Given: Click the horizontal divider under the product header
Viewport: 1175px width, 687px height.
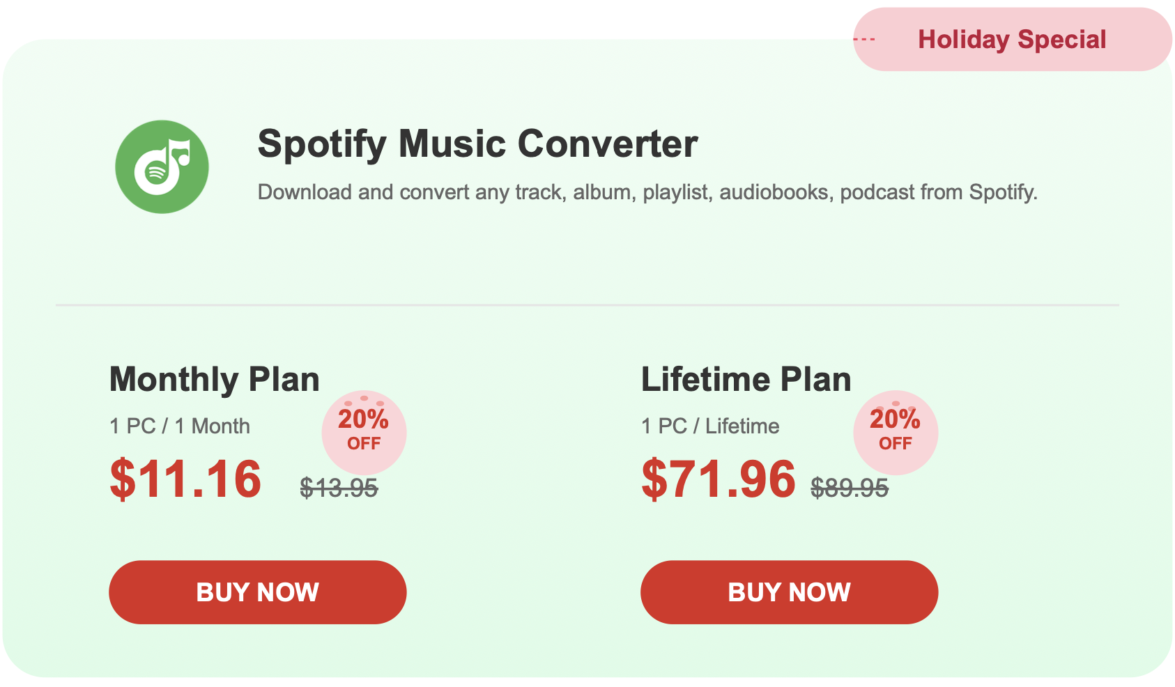Looking at the screenshot, I should coord(587,305).
